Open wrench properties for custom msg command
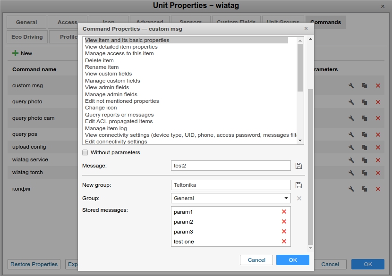This screenshot has width=392, height=276. pos(351,85)
